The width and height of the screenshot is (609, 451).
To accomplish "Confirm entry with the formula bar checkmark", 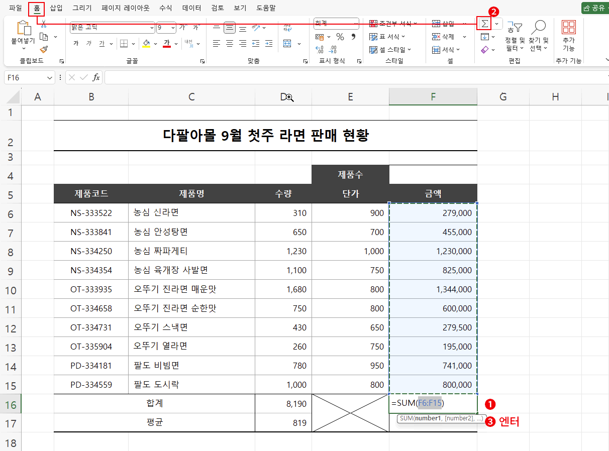I will point(83,78).
